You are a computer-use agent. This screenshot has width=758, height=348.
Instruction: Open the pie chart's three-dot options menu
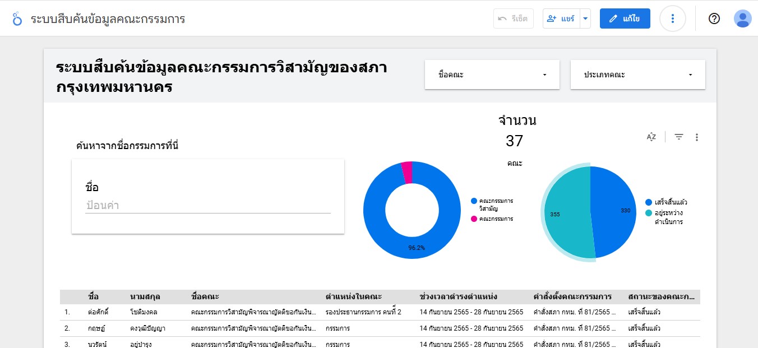pyautogui.click(x=696, y=137)
